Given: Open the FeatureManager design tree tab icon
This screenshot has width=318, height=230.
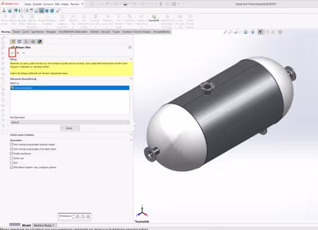Looking at the screenshot, I should click(13, 41).
